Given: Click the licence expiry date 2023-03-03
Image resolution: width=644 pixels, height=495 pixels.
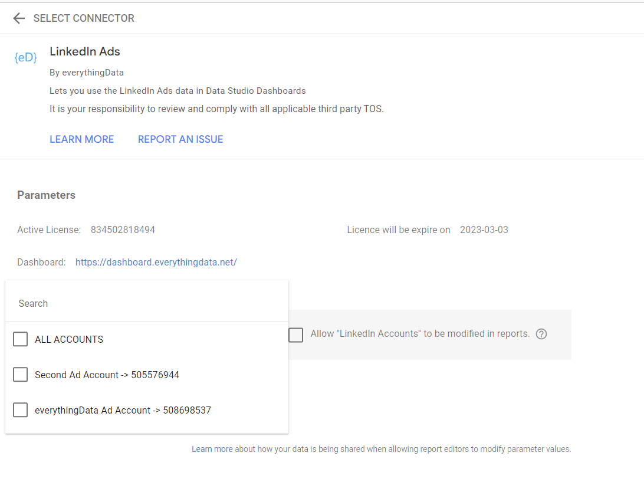Looking at the screenshot, I should (484, 230).
